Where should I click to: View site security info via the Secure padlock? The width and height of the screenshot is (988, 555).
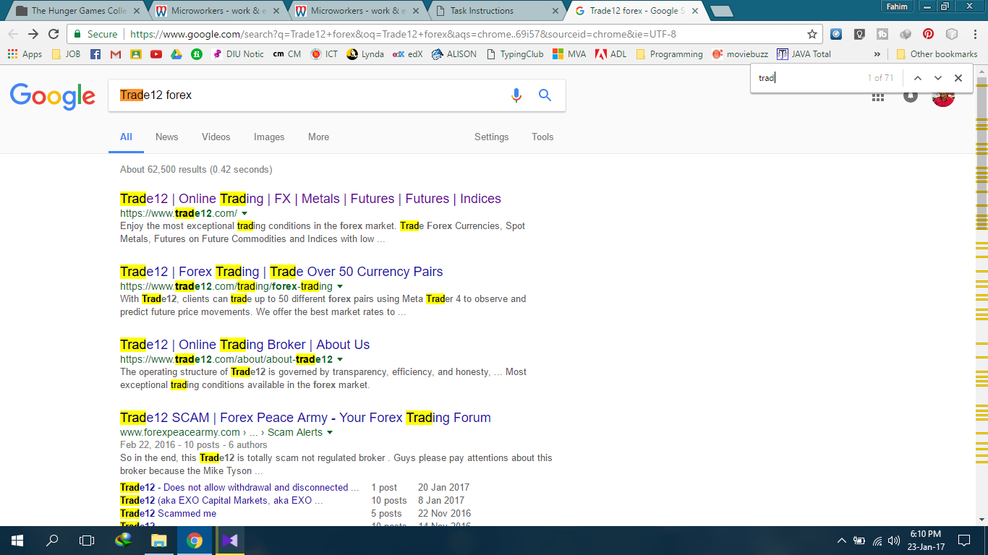[96, 34]
